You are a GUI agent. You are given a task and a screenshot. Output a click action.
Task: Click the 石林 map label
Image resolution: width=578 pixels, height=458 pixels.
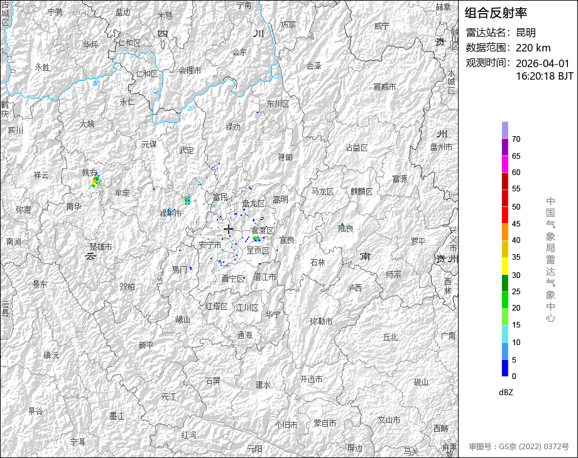point(318,262)
